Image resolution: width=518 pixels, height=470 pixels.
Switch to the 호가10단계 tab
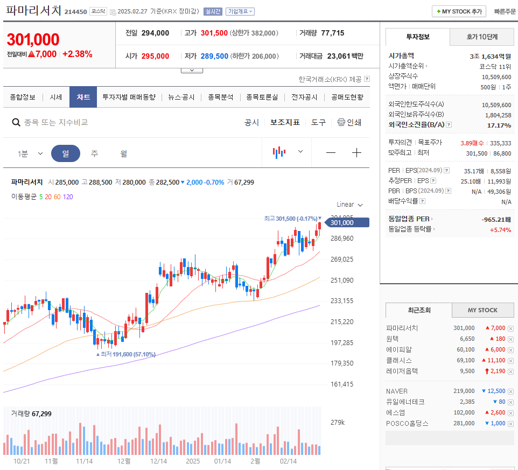482,37
